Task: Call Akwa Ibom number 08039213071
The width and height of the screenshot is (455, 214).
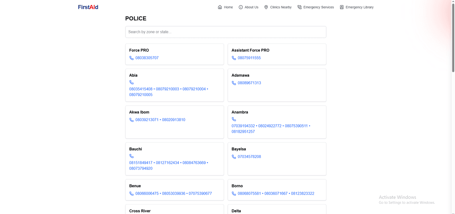Action: 147,120
